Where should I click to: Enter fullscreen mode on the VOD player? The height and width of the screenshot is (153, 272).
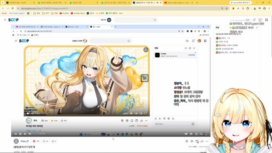click(206, 134)
